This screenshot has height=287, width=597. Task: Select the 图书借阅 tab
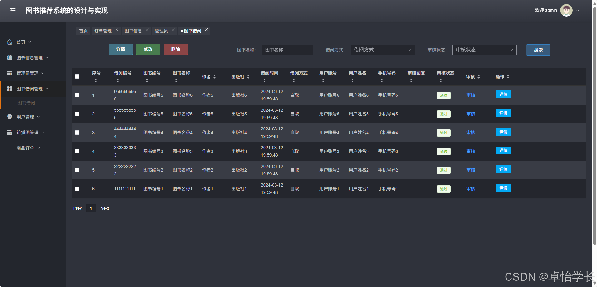[193, 31]
